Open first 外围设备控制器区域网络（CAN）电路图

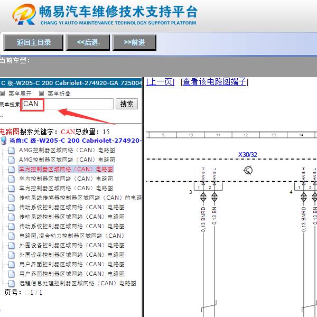tap(72, 245)
